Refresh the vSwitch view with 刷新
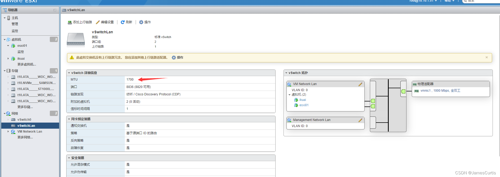 (x=126, y=22)
